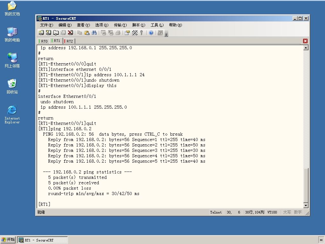This screenshot has height=244, width=325.
Task: Click the blue Help question mark icon
Action: [x=151, y=33]
